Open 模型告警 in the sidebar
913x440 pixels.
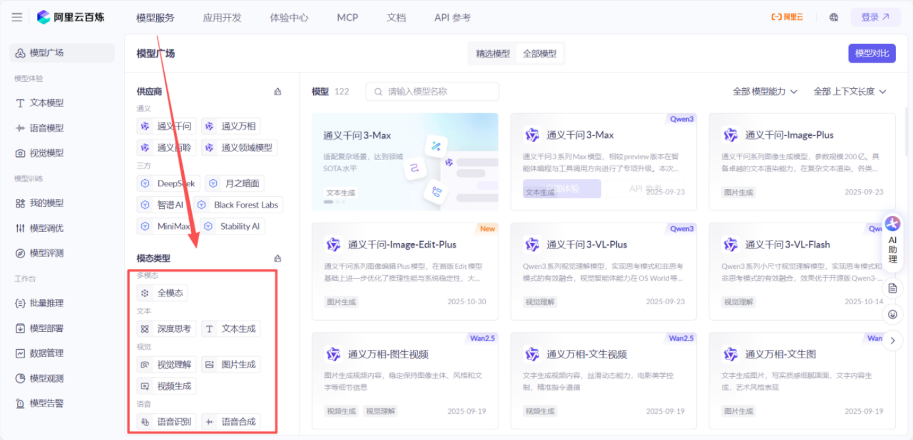coord(62,403)
